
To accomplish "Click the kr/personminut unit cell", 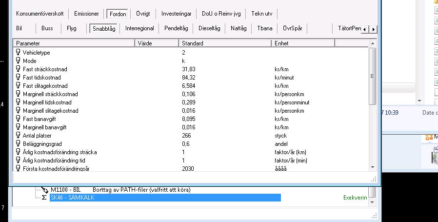I will (292, 102).
